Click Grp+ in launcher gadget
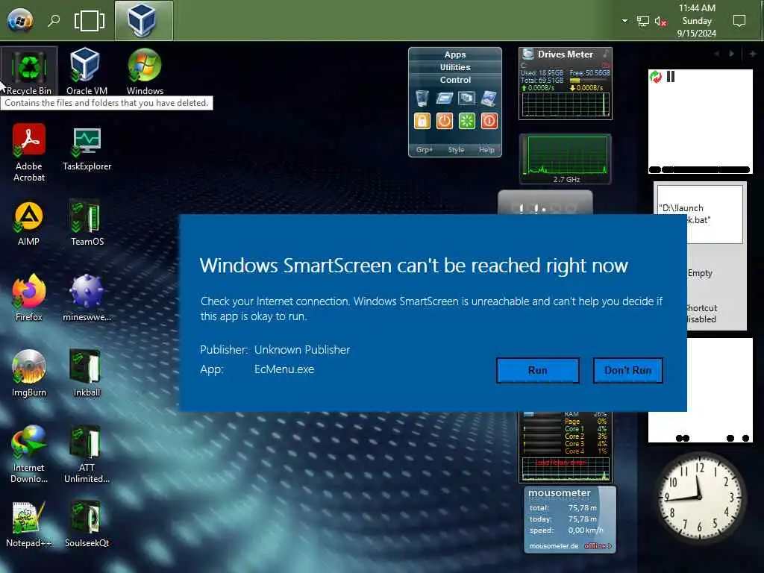Viewport: 764px width, 573px height. click(424, 150)
